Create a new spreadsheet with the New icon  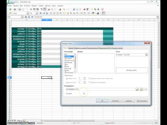10,9
